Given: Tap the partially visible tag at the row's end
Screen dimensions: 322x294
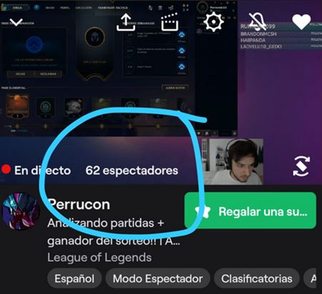Looking at the screenshot, I should (x=310, y=278).
